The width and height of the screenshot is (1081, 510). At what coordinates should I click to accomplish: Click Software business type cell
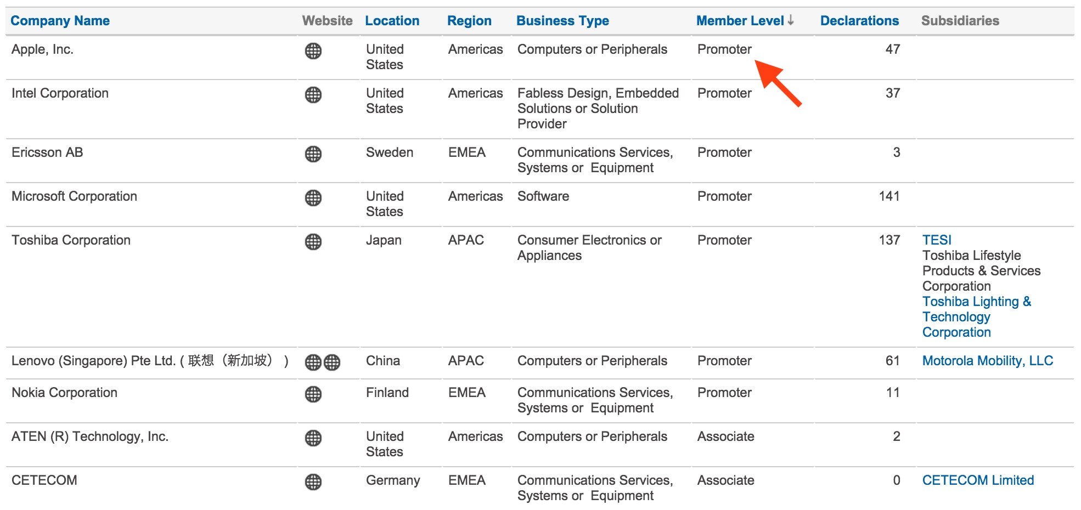(x=543, y=196)
